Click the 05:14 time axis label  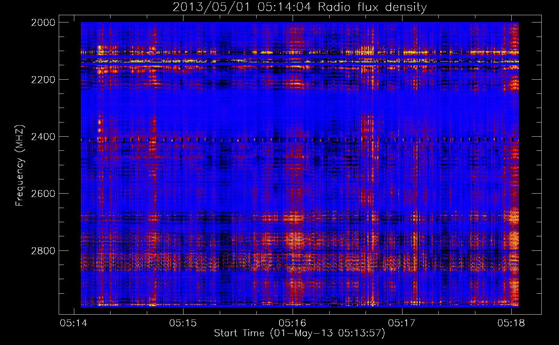[x=74, y=323]
